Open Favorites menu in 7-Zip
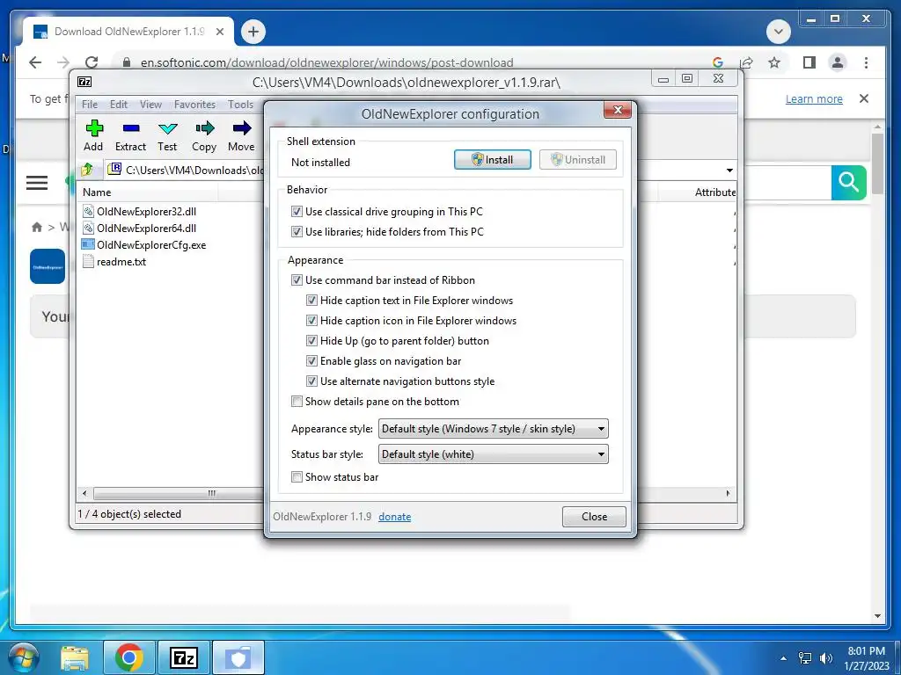Screen dimensions: 901x675 click(x=194, y=105)
